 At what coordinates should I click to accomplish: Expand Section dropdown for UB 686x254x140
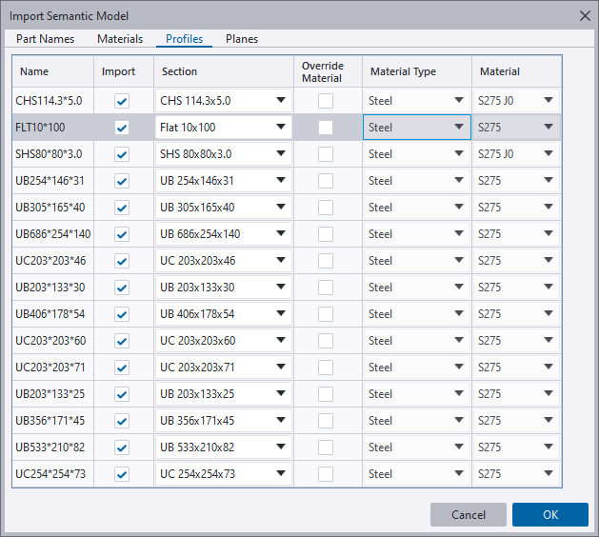click(281, 234)
